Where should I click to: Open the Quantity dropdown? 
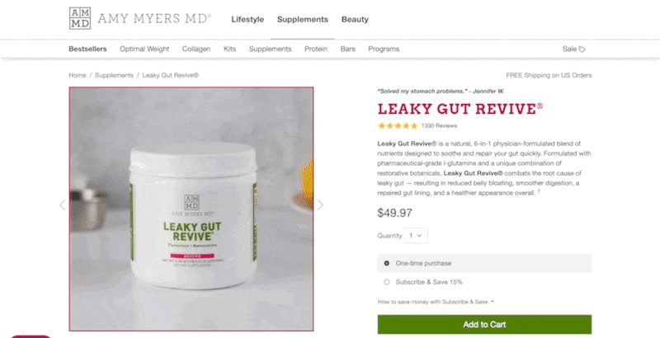coord(416,236)
